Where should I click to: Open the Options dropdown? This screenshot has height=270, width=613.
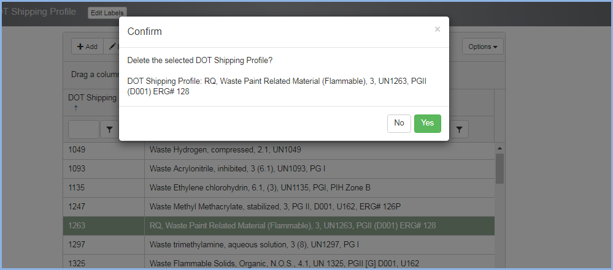coord(483,47)
